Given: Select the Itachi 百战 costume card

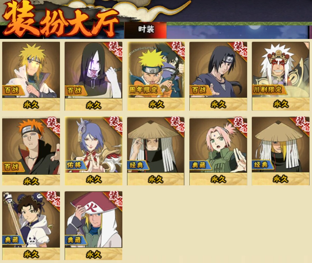Looking at the screenshot, I should (x=218, y=76).
